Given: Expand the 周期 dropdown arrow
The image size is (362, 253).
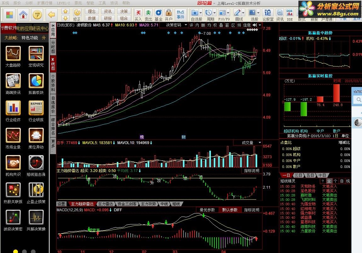Looking at the screenshot, I should pyautogui.click(x=214, y=13).
